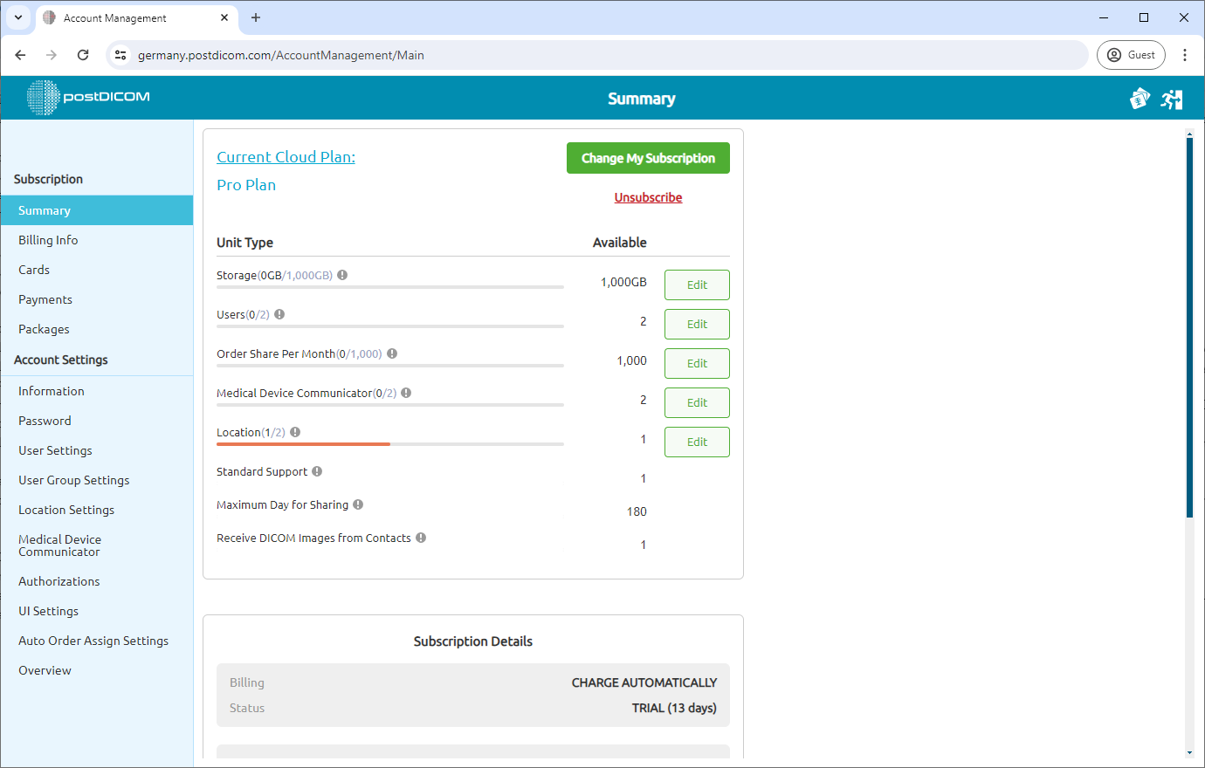
Task: Click the info icon next to Location
Action: click(x=294, y=431)
